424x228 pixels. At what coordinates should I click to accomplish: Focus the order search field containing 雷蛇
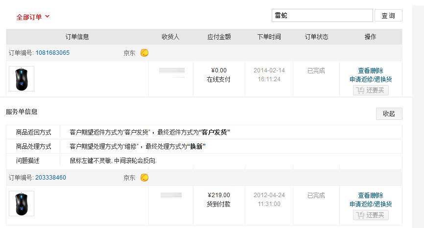322,16
